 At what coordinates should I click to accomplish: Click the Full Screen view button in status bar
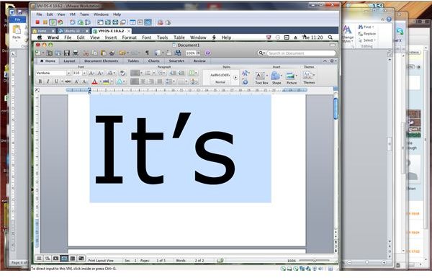(x=81, y=259)
